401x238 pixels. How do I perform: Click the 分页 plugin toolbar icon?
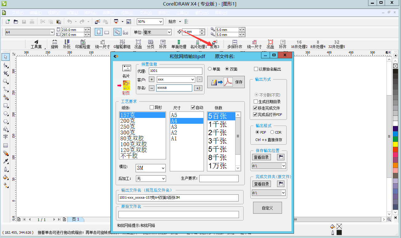(x=150, y=44)
